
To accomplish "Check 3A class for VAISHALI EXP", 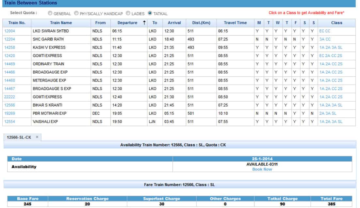I will 334,122.
